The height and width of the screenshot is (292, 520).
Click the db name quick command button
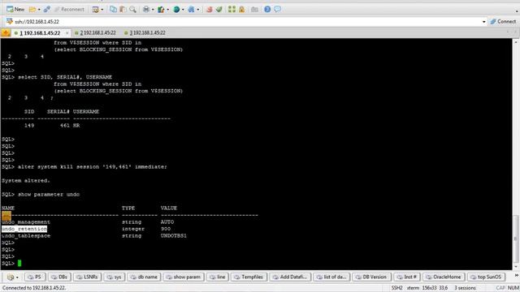click(x=144, y=277)
